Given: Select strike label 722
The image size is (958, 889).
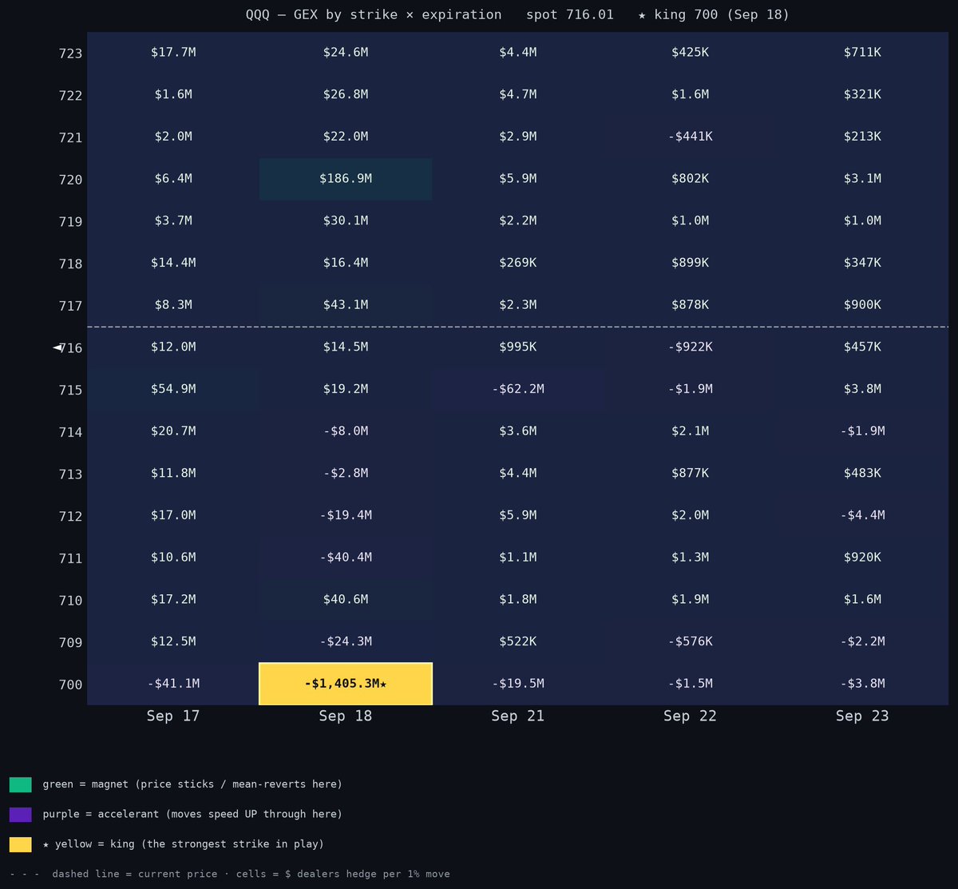Looking at the screenshot, I should click(70, 96).
